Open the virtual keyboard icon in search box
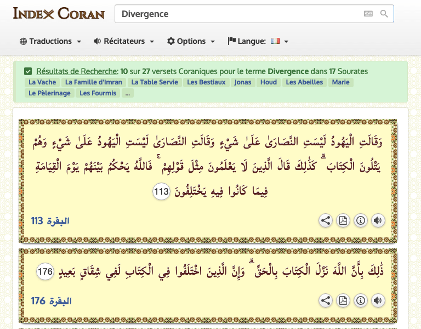 368,14
